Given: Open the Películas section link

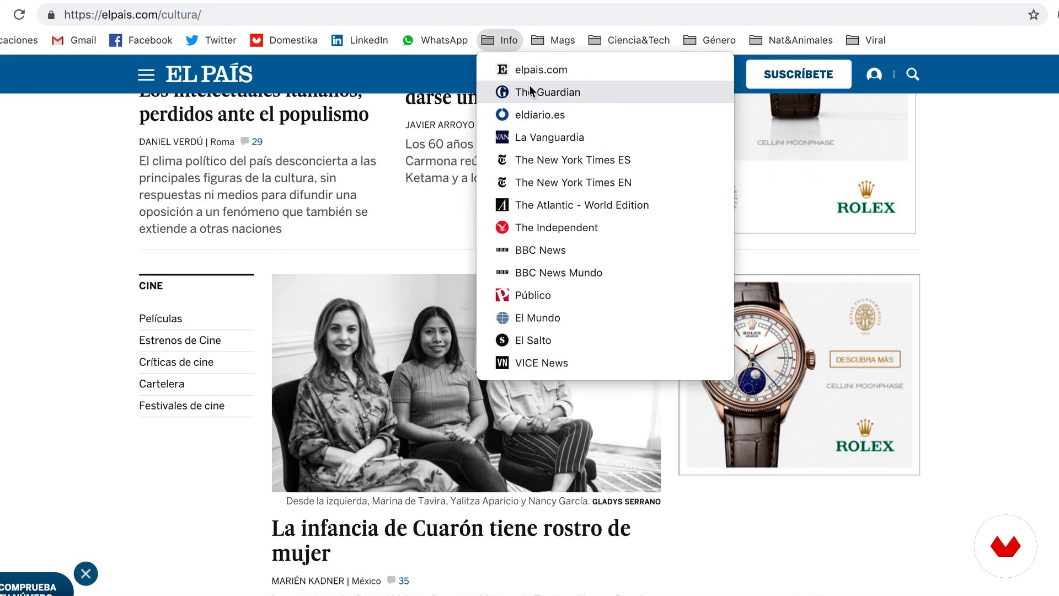Looking at the screenshot, I should [161, 319].
